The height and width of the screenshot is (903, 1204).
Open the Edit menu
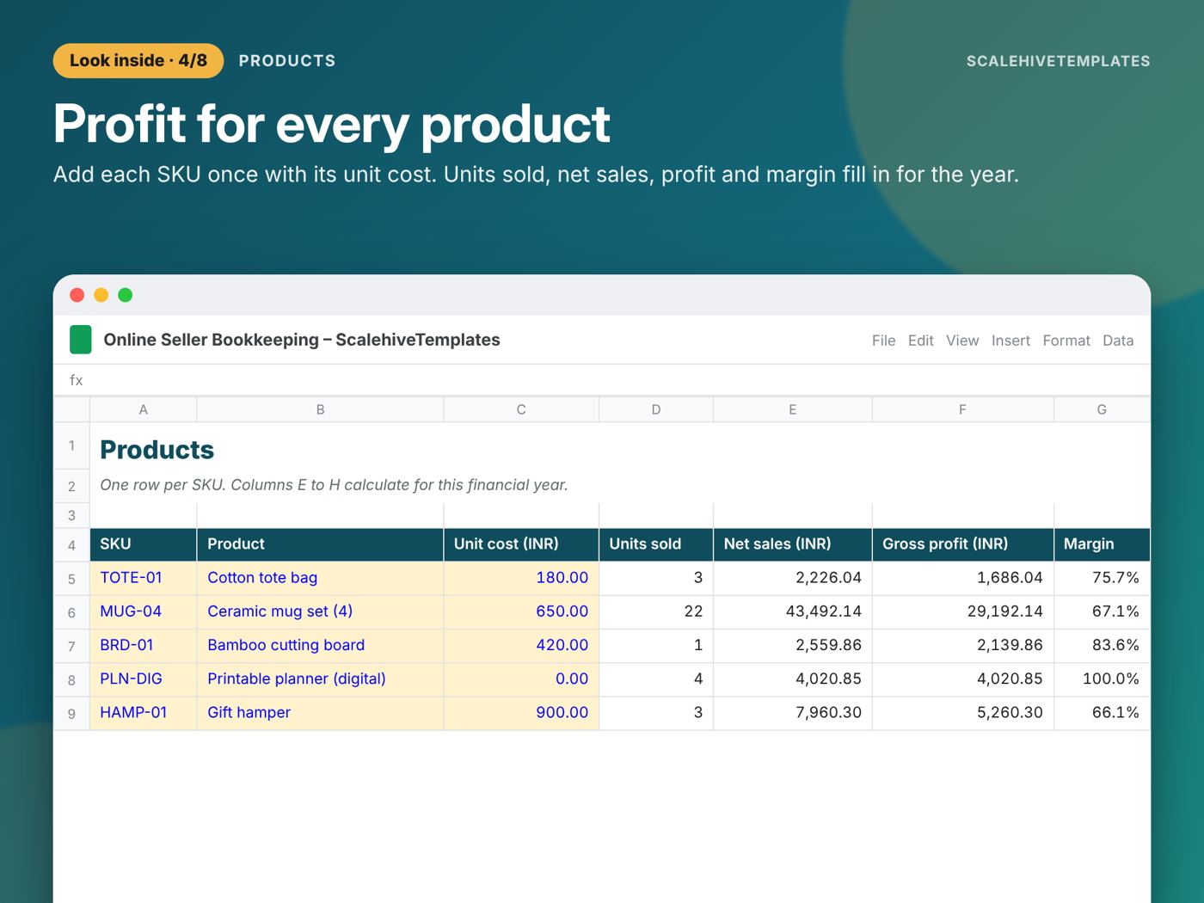(x=920, y=341)
